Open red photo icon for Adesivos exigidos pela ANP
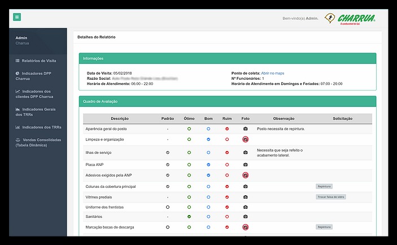The height and width of the screenshot is (245, 397). [245, 175]
